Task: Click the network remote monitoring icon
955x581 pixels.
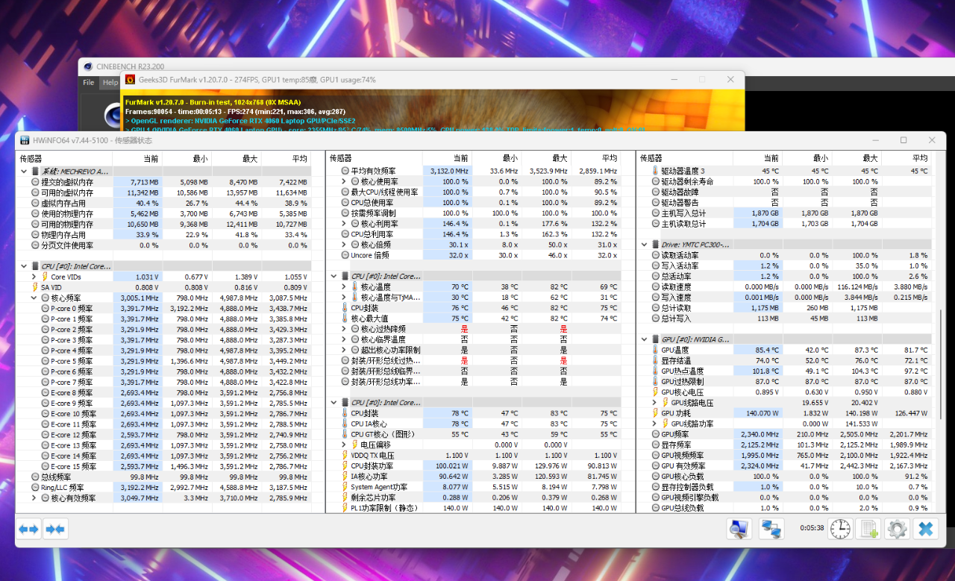Action: coord(771,530)
